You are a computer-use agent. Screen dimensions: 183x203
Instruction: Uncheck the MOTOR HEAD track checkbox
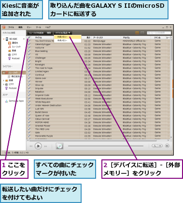pos(29,122)
